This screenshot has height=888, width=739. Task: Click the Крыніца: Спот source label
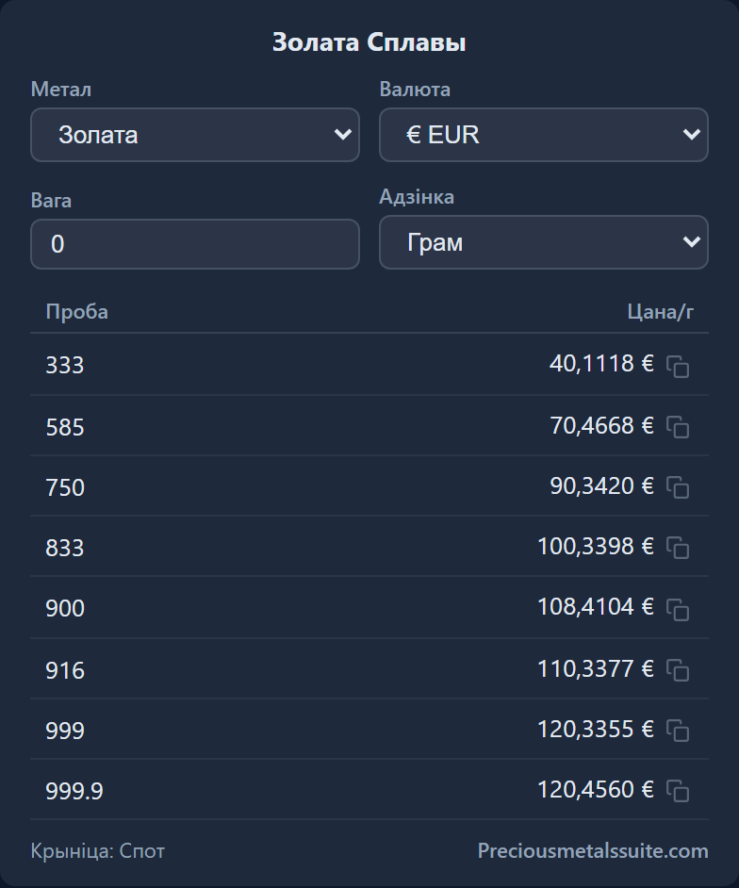(x=98, y=850)
